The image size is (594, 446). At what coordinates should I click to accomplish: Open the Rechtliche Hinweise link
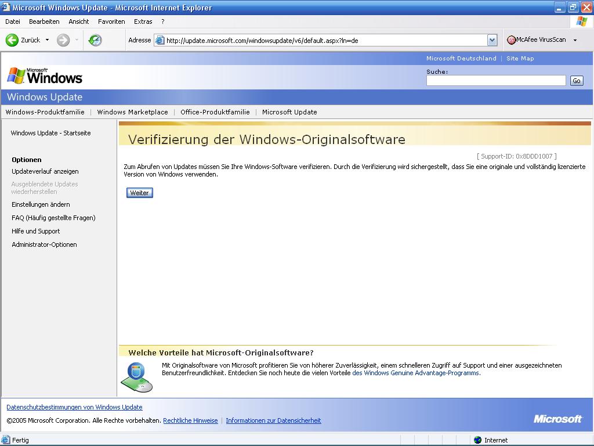(190, 420)
